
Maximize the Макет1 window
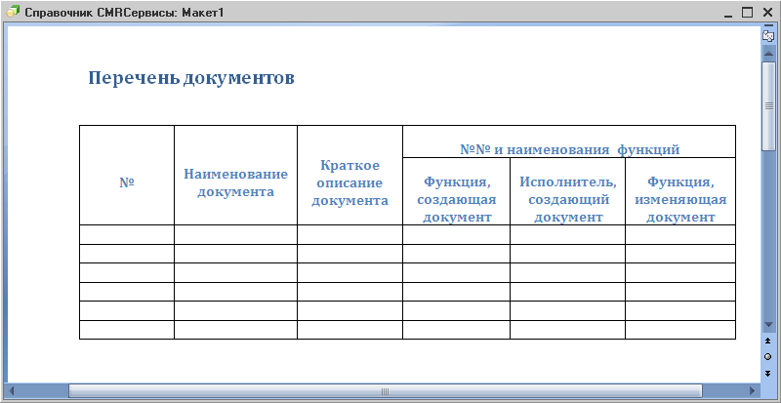pos(748,13)
